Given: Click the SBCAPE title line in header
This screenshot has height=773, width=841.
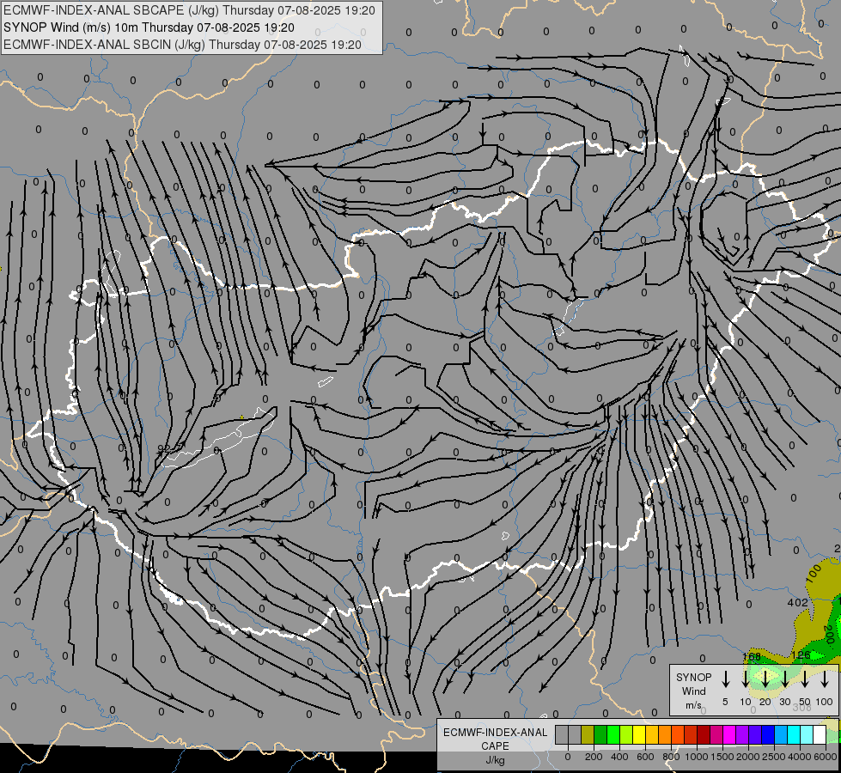Looking at the screenshot, I should click(189, 10).
